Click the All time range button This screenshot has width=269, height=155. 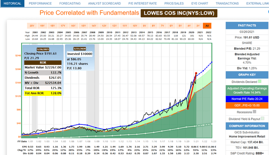pos(207,26)
